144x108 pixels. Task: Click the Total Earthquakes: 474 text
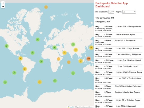coord(105,18)
